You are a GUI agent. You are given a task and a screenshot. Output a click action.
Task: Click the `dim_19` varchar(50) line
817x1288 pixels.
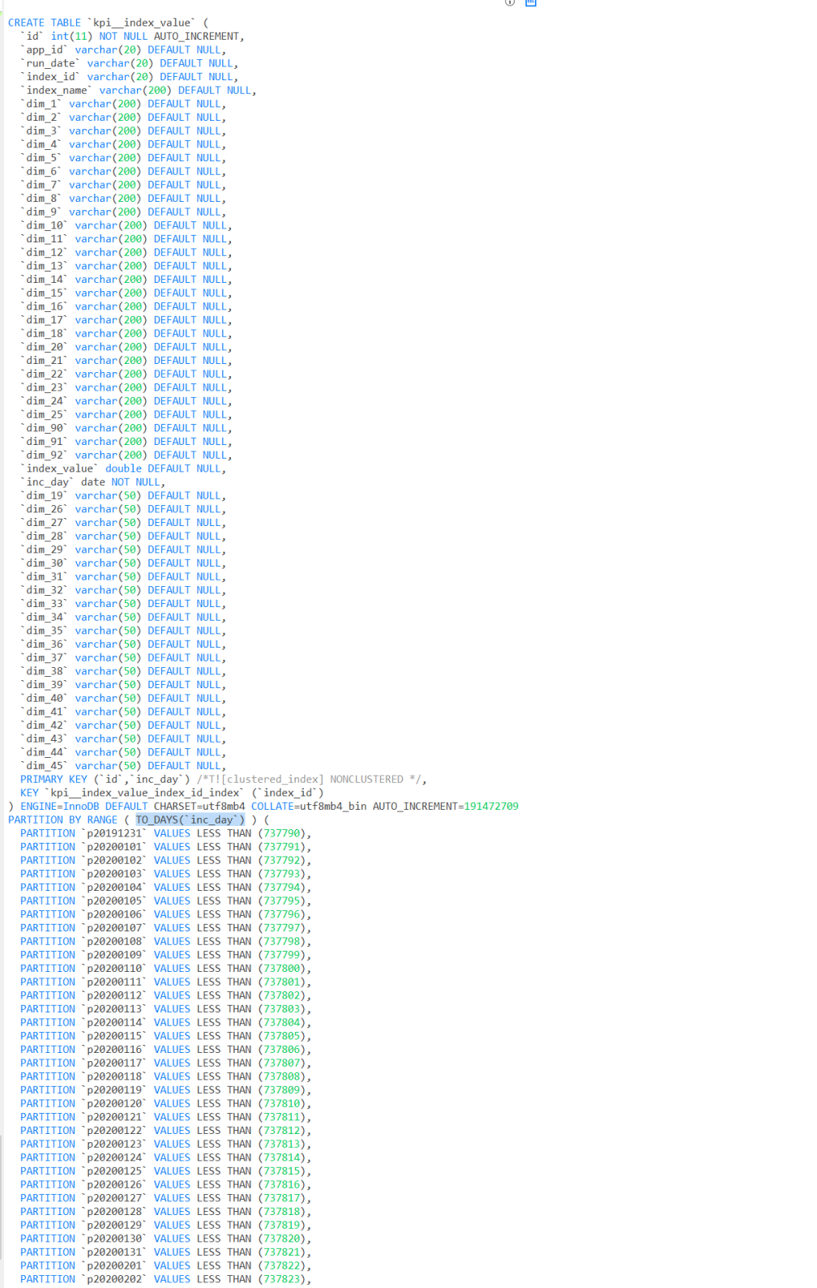tap(123, 496)
